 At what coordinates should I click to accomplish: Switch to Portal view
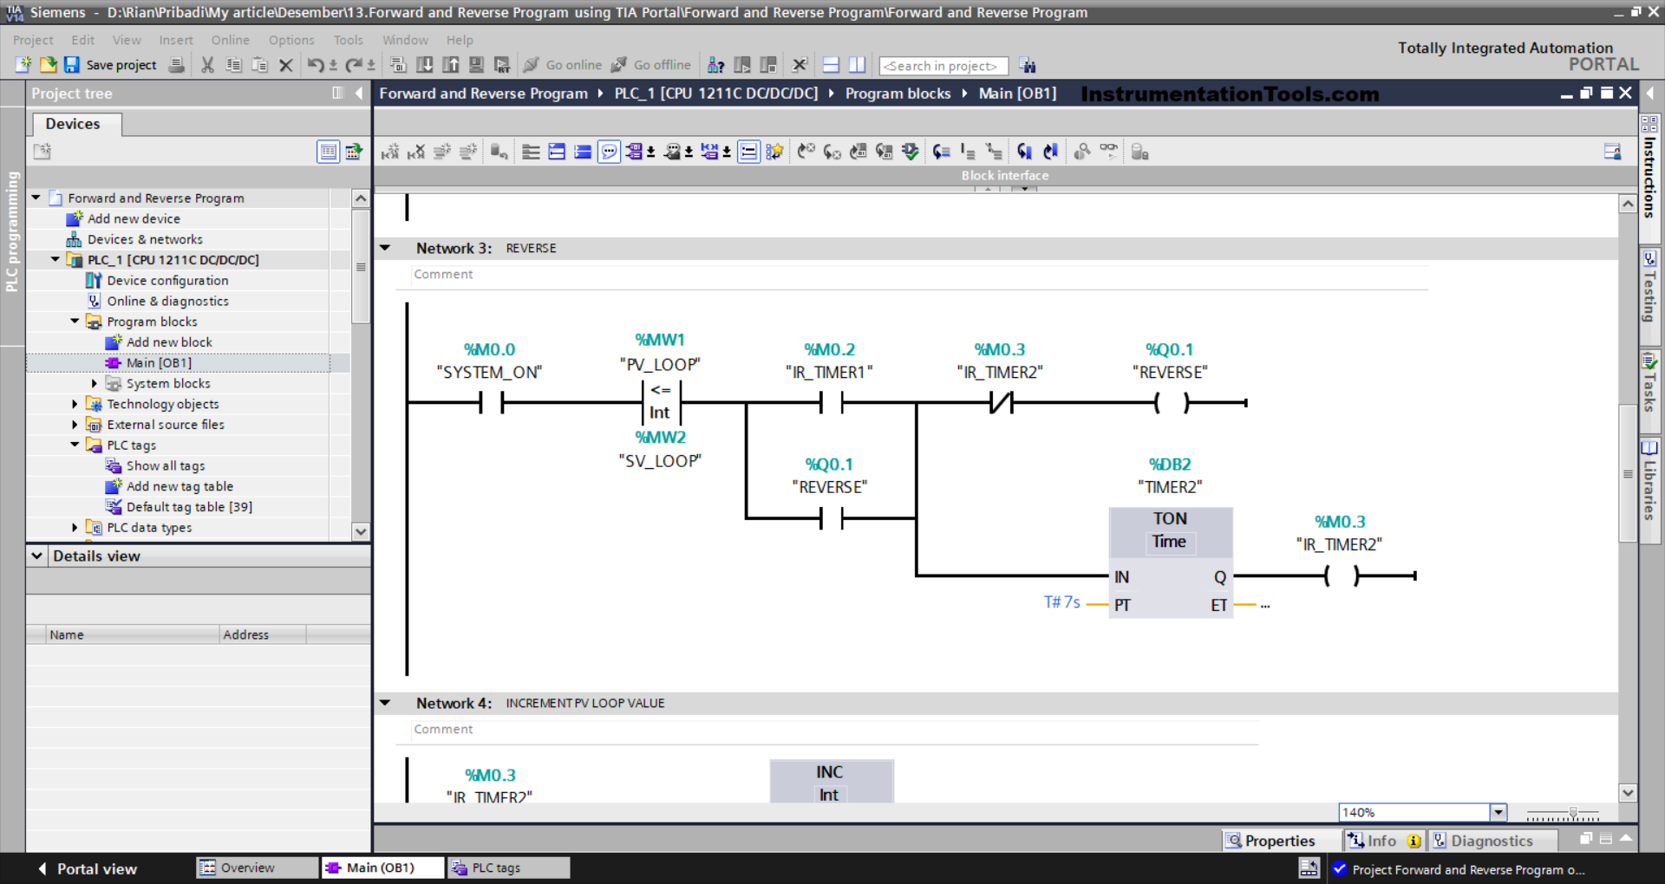tap(88, 868)
